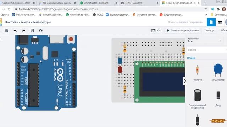The height and width of the screenshot is (127, 227).
Task: Toggle notes visibility eye icon
Action: point(40,30)
